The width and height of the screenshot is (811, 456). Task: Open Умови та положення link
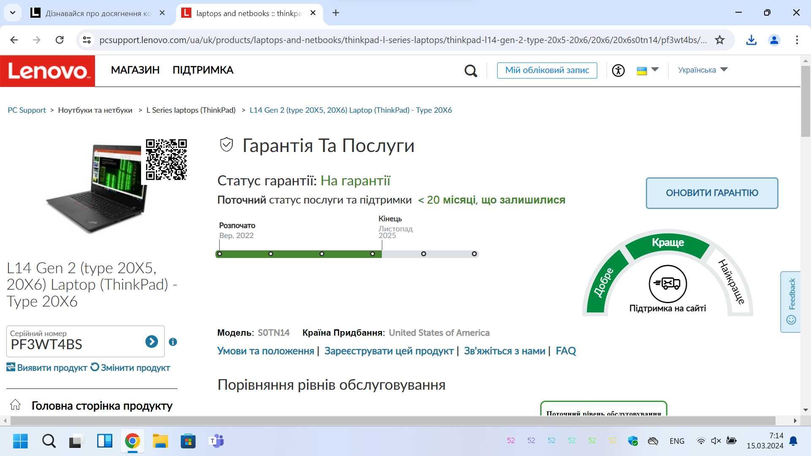(x=265, y=351)
